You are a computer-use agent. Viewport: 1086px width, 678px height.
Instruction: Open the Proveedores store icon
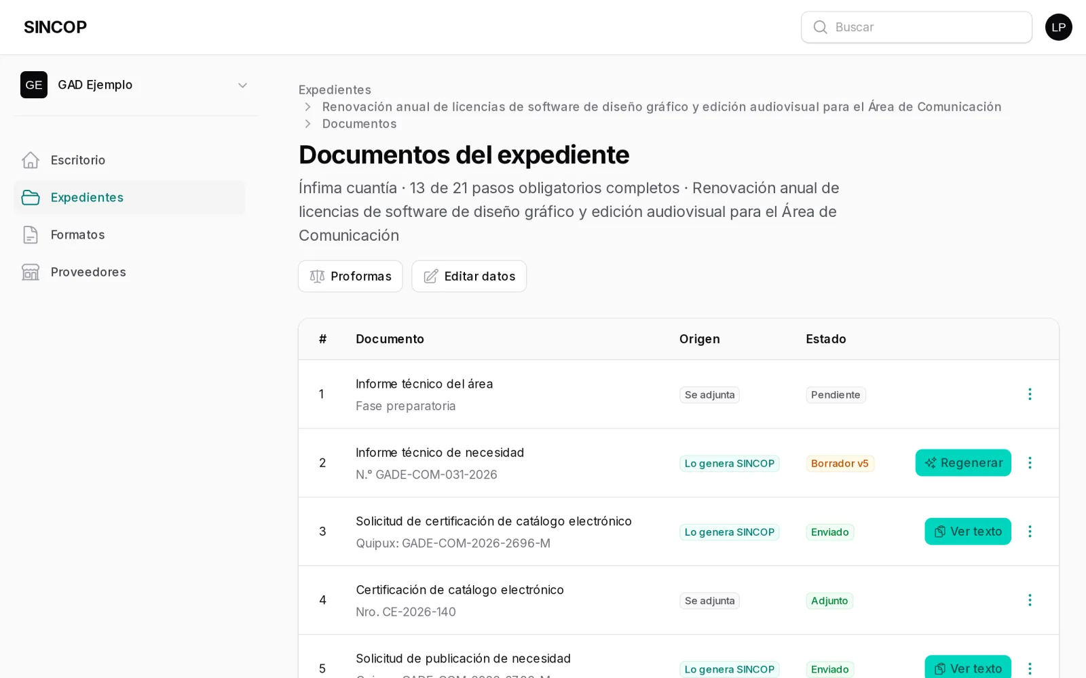(31, 272)
